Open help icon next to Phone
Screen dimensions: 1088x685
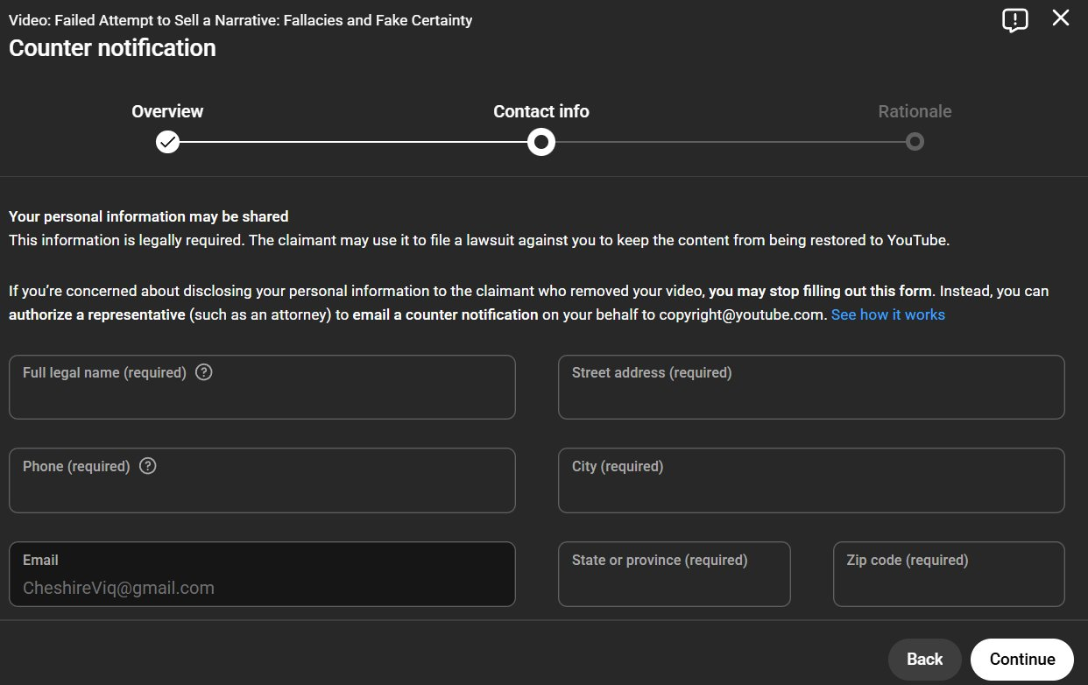[148, 466]
